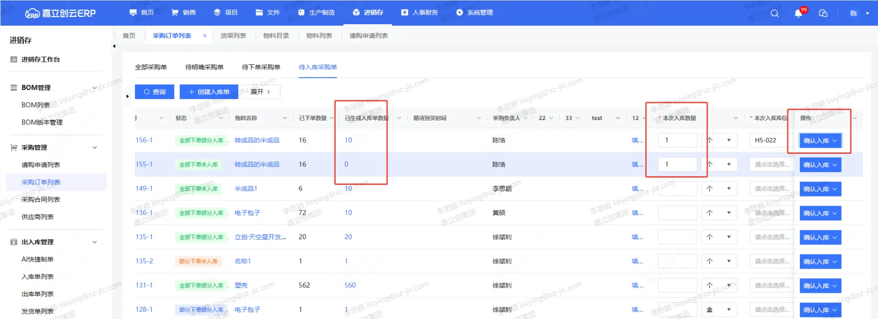Click the 嘉立创云ERP logo
878x319 pixels.
[61, 13]
